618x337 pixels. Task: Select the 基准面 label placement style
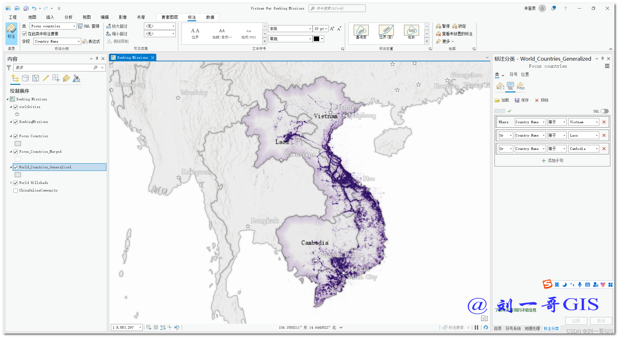tap(361, 32)
